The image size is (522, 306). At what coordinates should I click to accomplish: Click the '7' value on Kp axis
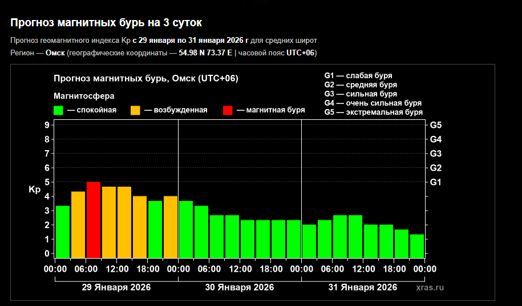[47, 154]
